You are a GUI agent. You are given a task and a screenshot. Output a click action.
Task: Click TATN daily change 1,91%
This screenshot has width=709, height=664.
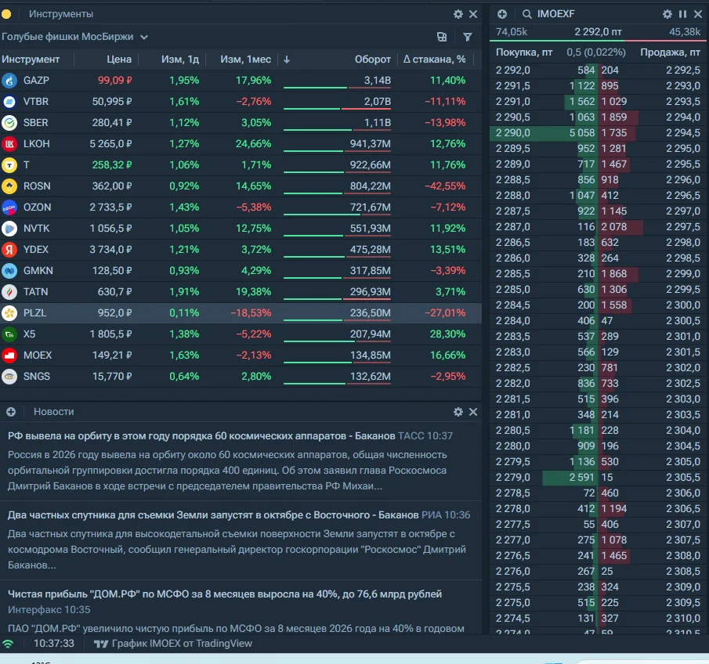tap(184, 292)
